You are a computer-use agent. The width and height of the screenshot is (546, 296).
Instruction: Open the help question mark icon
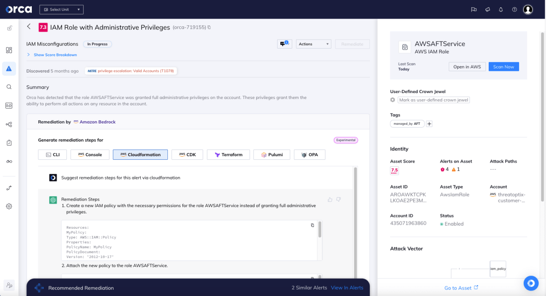coord(514,10)
